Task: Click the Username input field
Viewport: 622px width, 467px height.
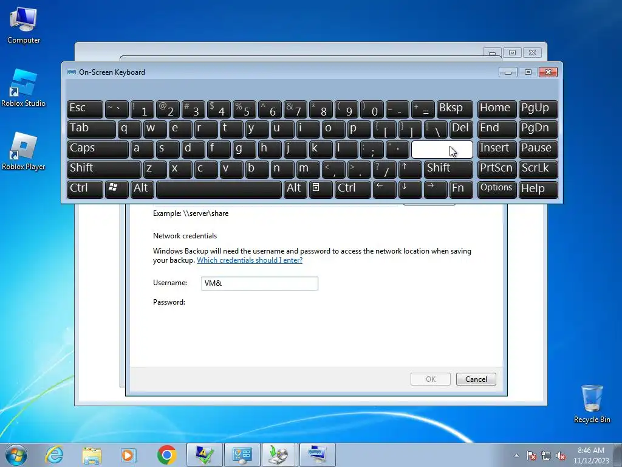Action: coord(259,283)
